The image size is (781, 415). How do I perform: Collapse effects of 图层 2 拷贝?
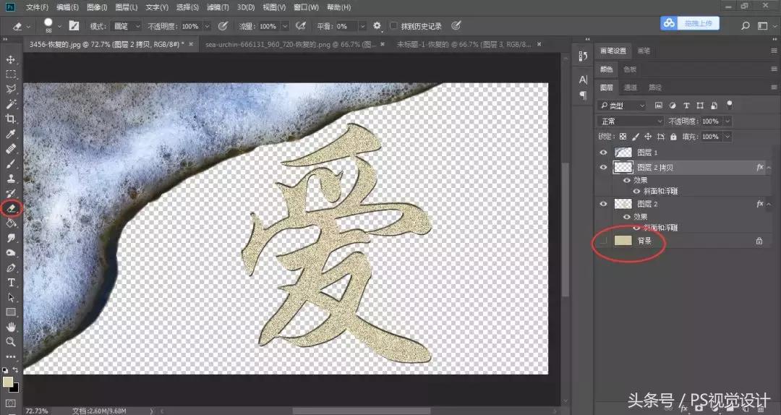pos(769,168)
